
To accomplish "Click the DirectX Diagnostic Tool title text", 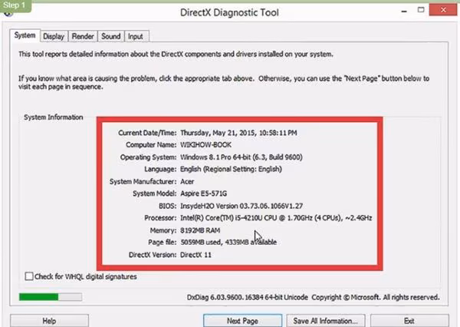I will pos(229,12).
